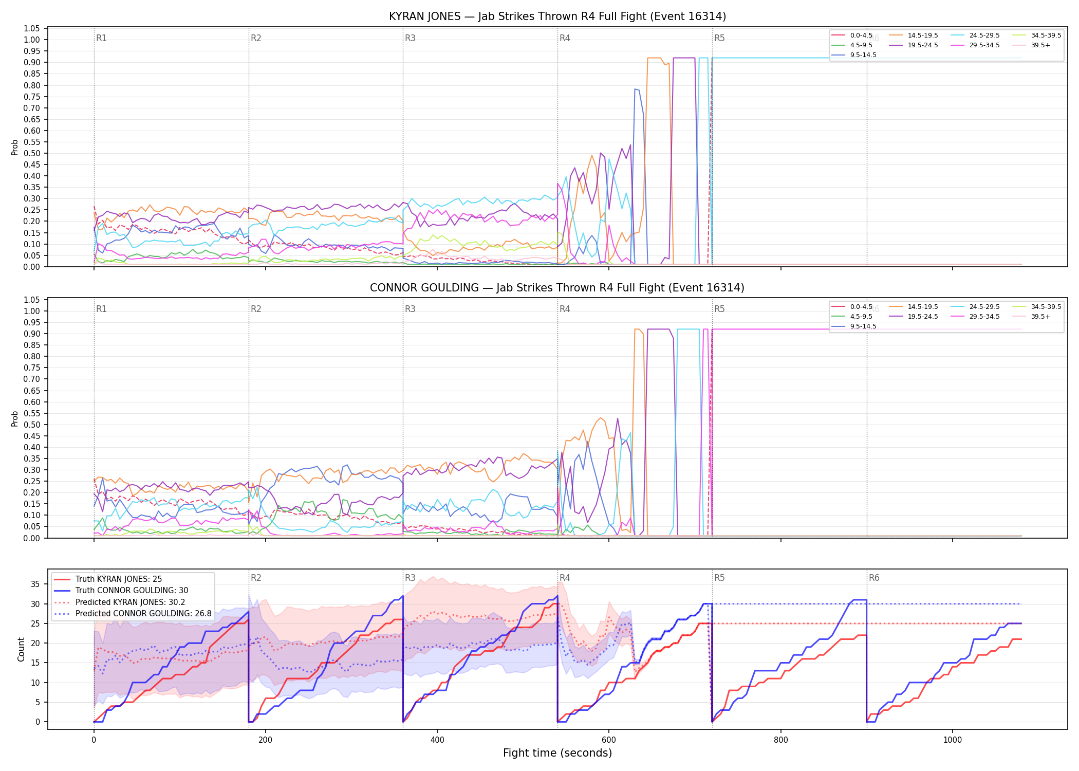Click the 600 tick label on the x-axis
The width and height of the screenshot is (1079, 771).
[609, 740]
